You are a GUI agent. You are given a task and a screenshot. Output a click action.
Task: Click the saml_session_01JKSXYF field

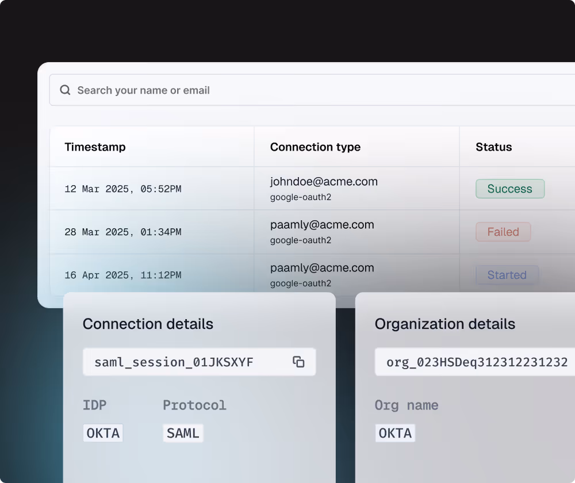point(199,362)
